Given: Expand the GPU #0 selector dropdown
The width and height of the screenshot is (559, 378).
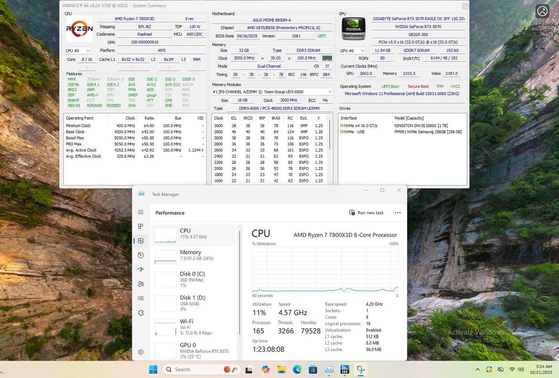Looking at the screenshot, I should coord(353,50).
